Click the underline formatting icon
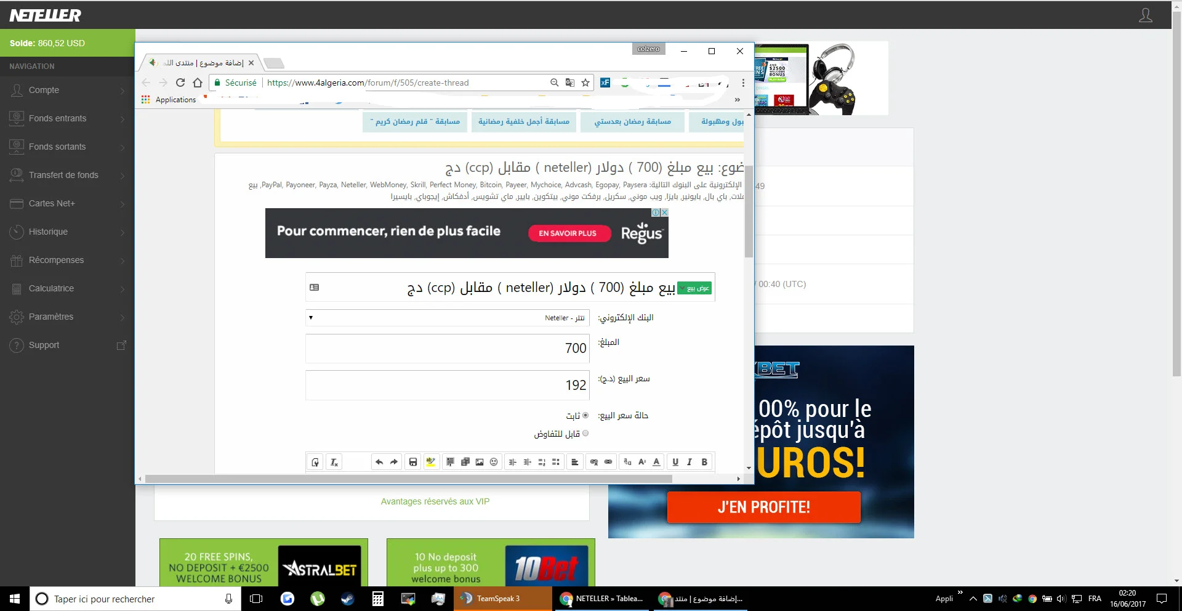This screenshot has height=611, width=1182. click(675, 462)
